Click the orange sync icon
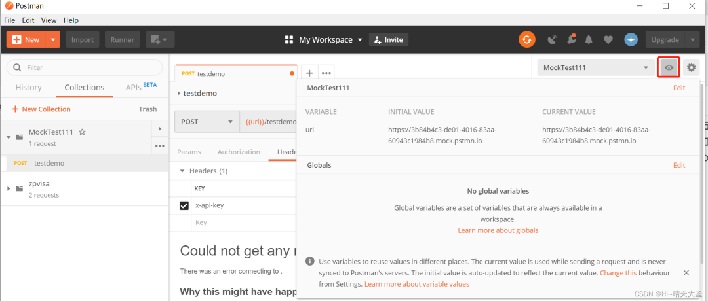The height and width of the screenshot is (301, 708). pos(526,40)
